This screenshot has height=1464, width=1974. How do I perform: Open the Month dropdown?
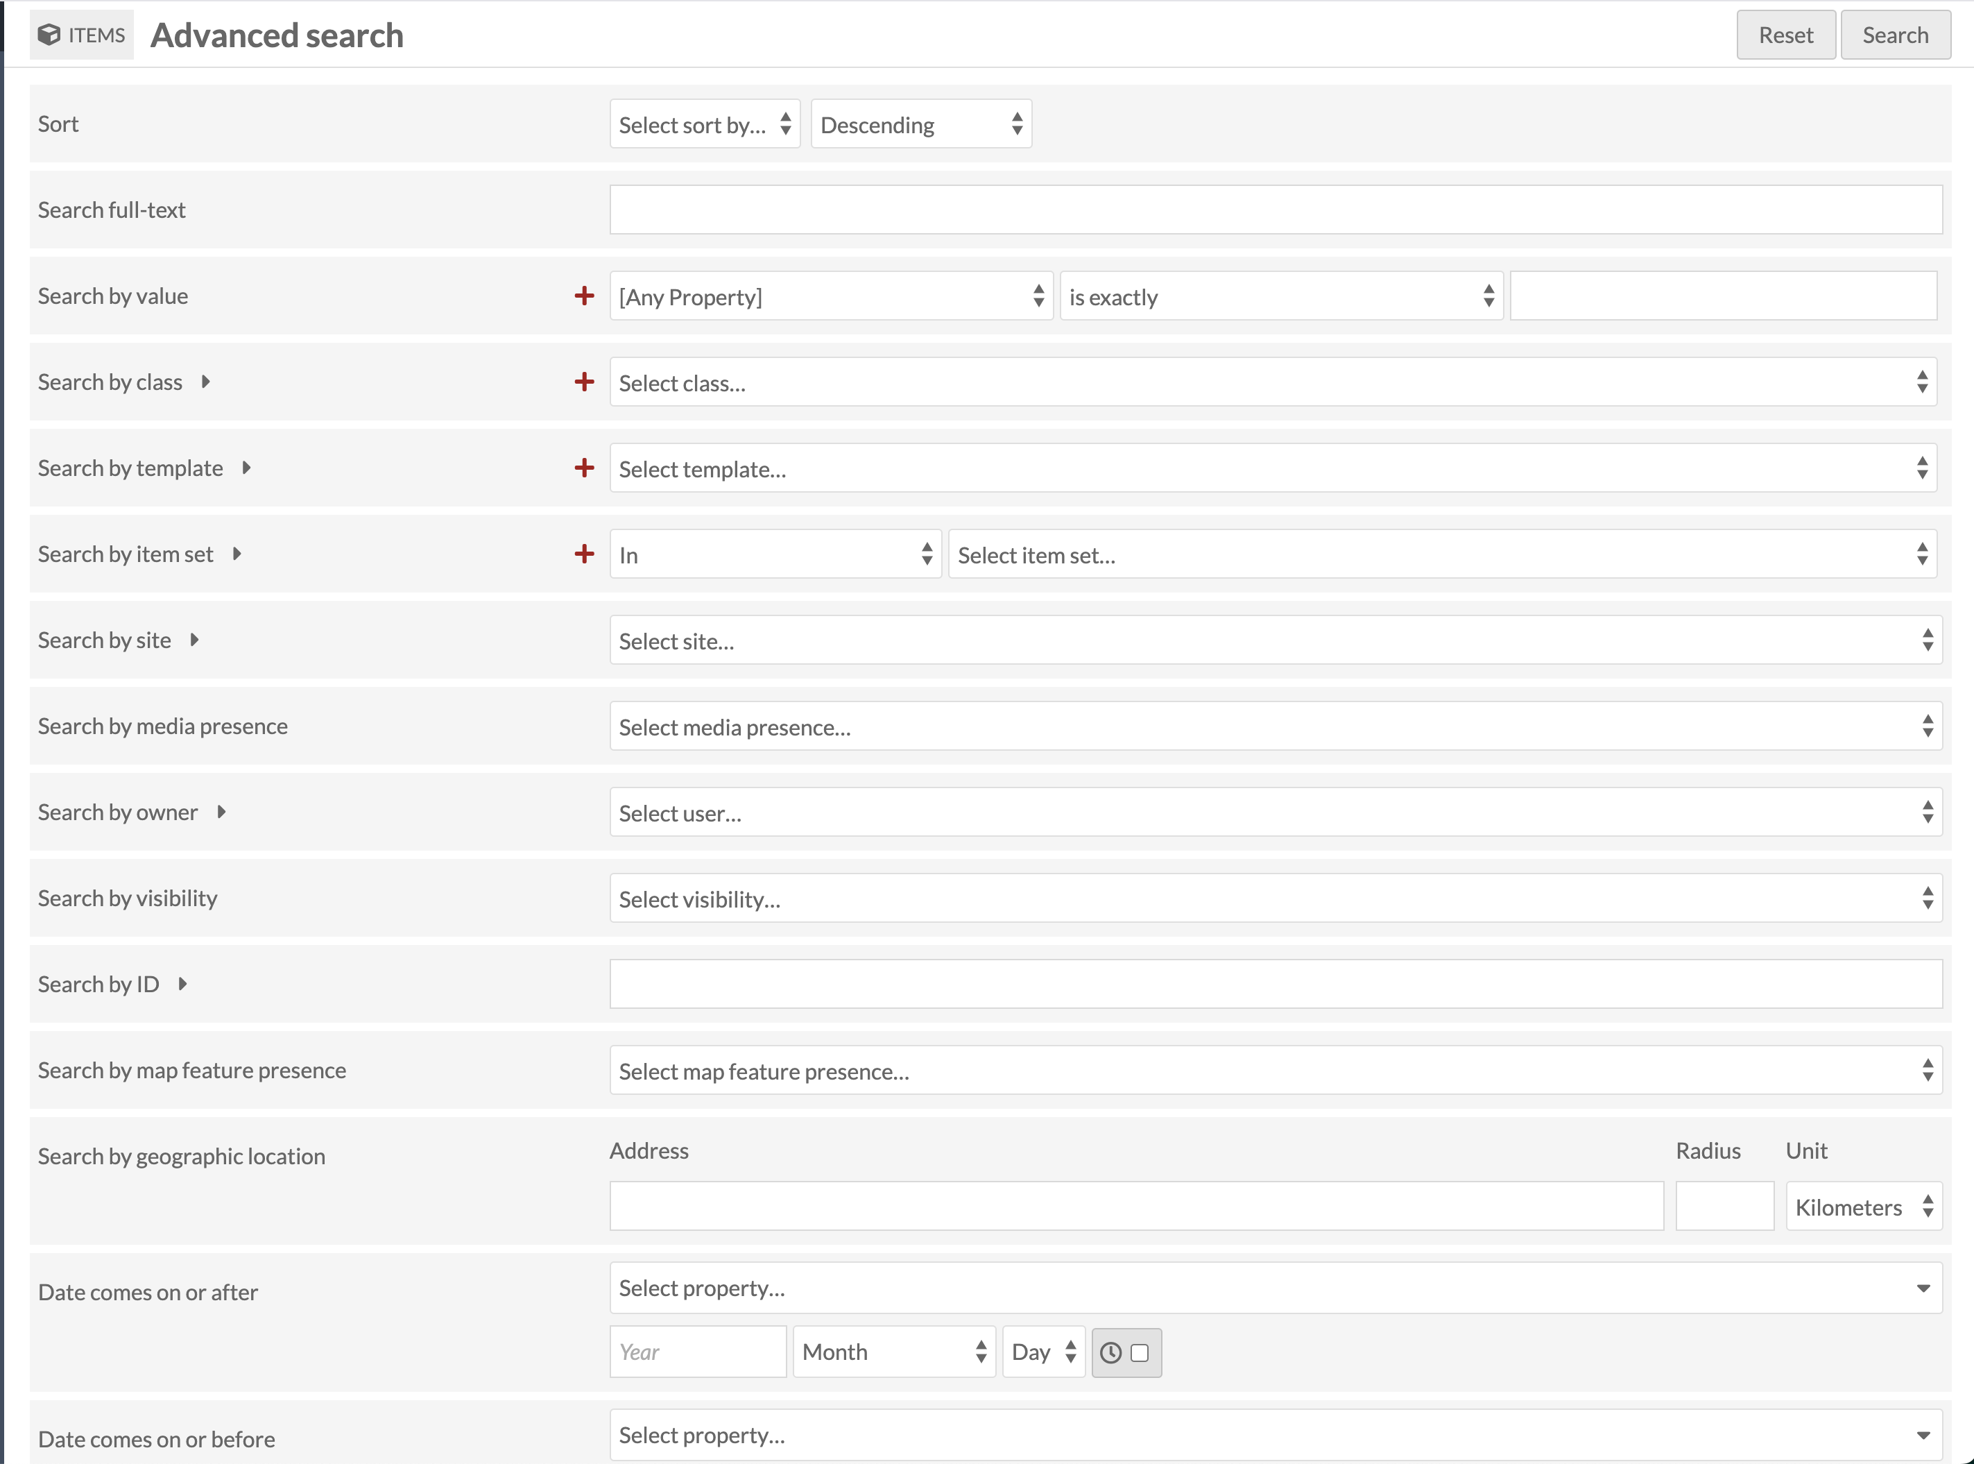894,1352
